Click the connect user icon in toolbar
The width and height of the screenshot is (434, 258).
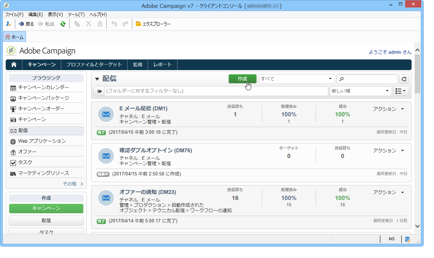point(9,24)
